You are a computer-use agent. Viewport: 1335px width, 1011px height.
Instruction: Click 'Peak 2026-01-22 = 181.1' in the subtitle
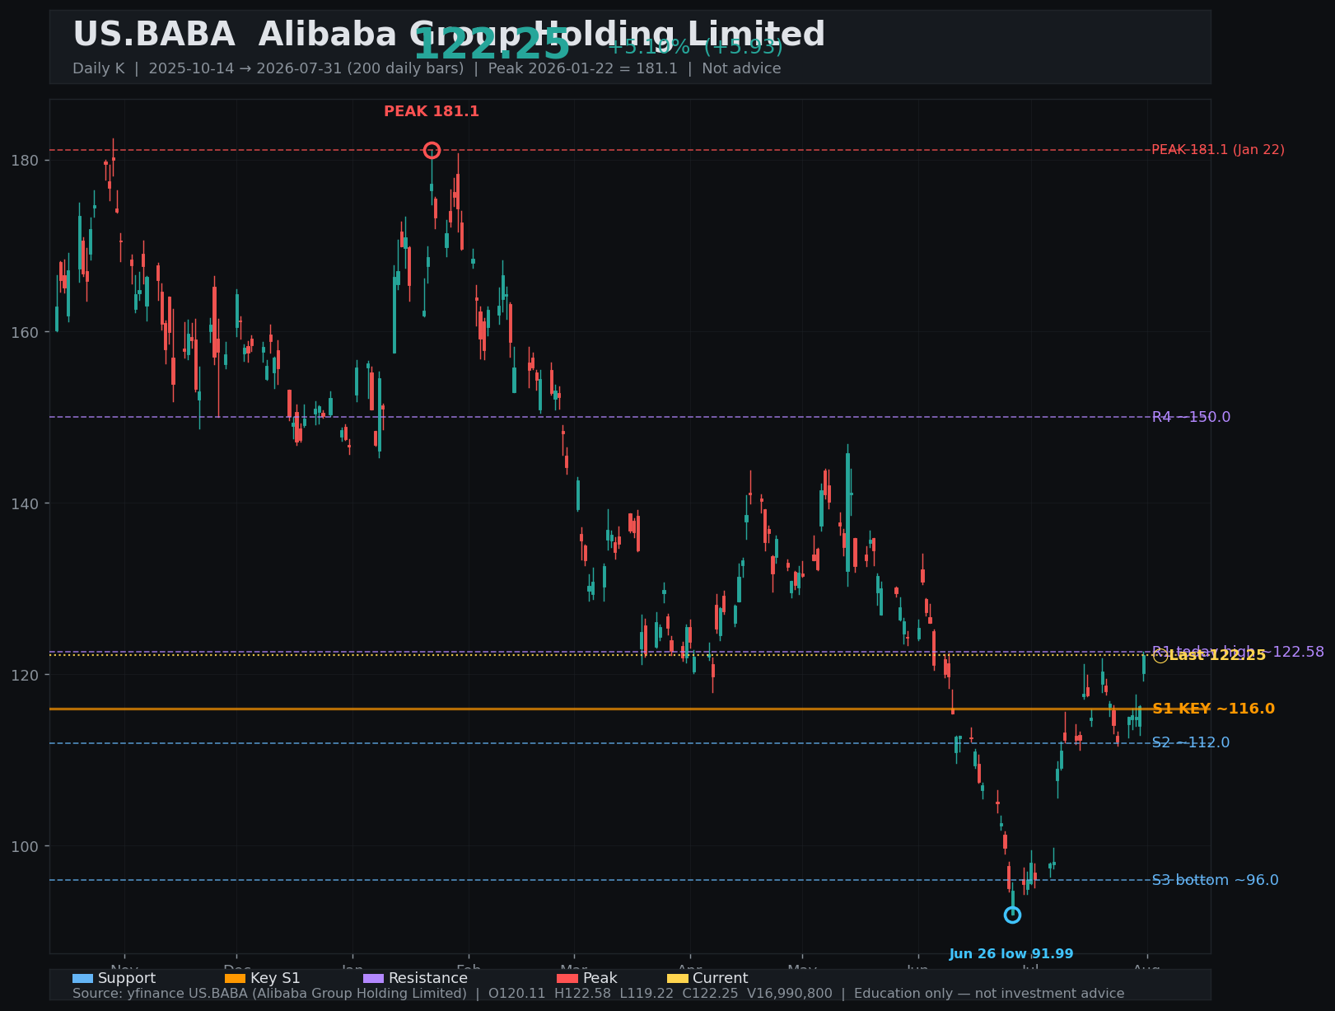click(x=583, y=68)
